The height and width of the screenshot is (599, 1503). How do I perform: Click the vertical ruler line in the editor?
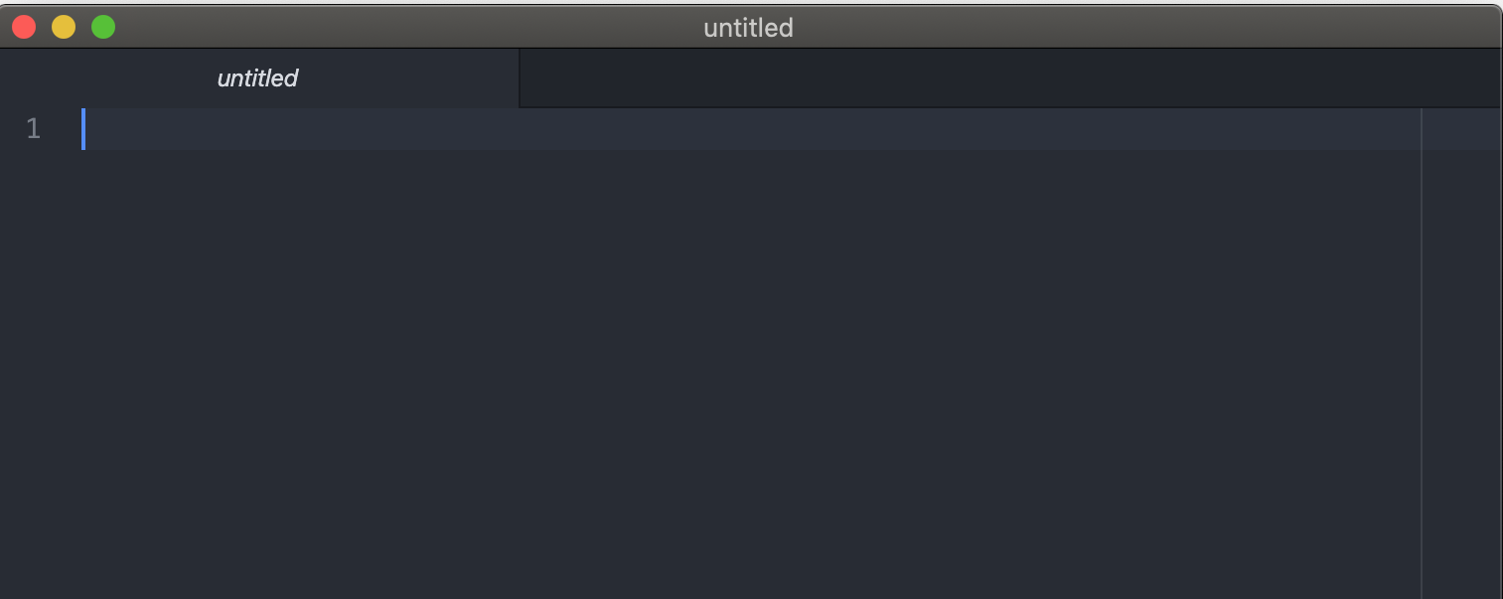(1422, 348)
